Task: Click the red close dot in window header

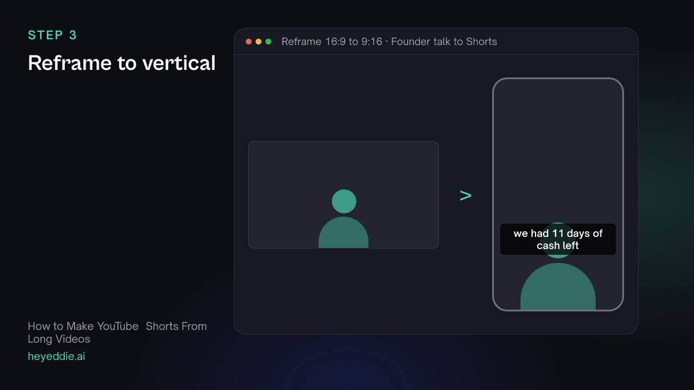Action: tap(249, 42)
